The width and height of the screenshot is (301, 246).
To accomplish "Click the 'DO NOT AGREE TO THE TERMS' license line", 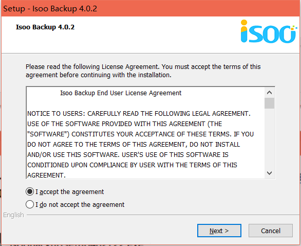I will (x=134, y=145).
